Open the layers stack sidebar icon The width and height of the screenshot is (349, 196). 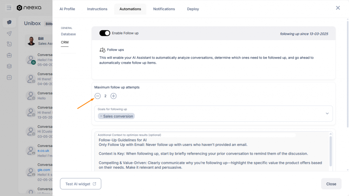pyautogui.click(x=9, y=66)
